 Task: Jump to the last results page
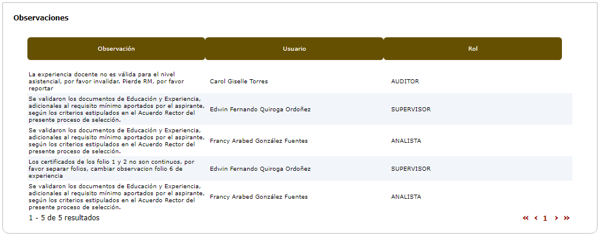567,218
